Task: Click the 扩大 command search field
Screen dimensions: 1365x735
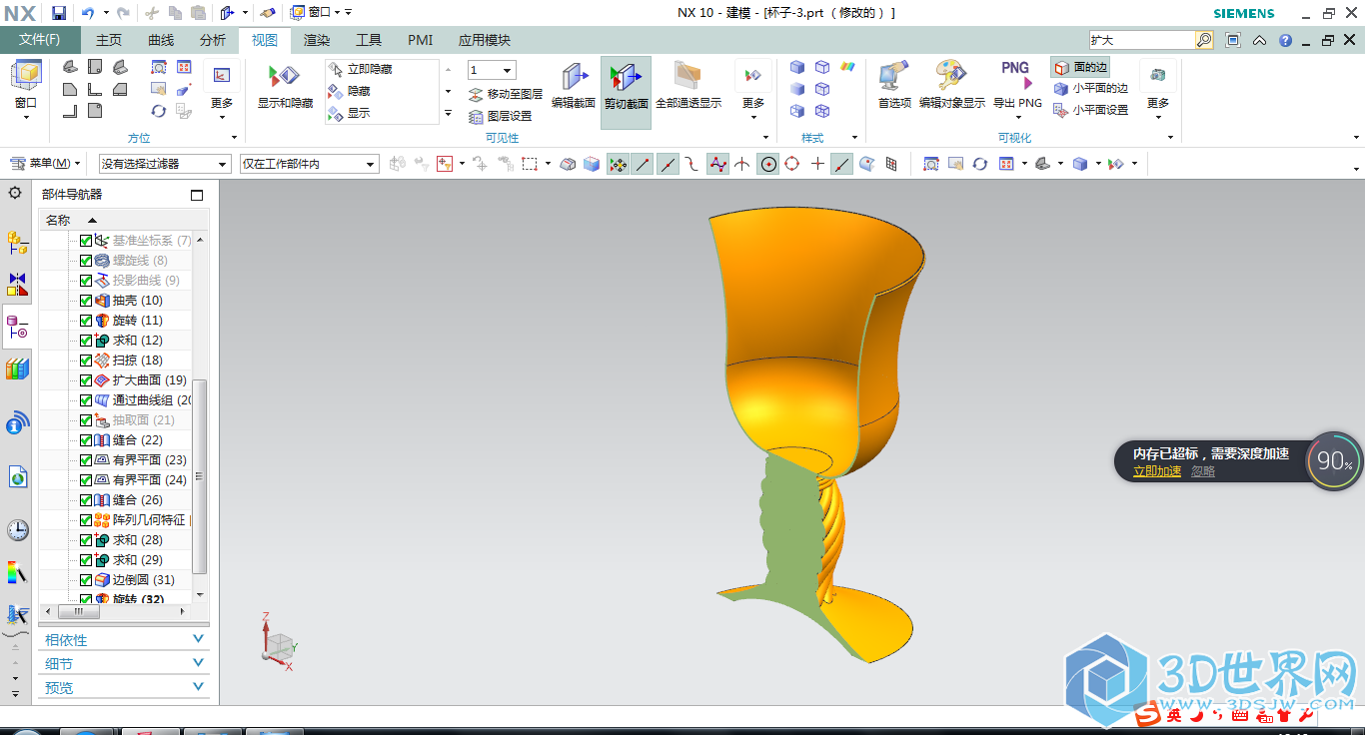Action: 1141,40
